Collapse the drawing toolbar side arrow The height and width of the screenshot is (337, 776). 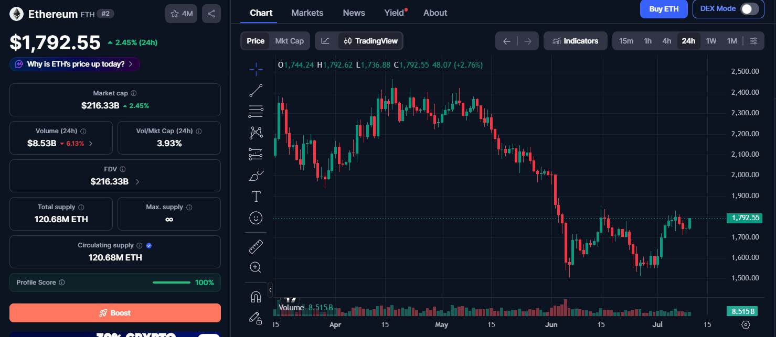click(270, 289)
